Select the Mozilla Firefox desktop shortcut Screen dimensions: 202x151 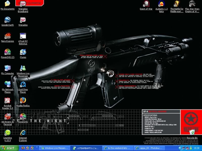[23, 102]
